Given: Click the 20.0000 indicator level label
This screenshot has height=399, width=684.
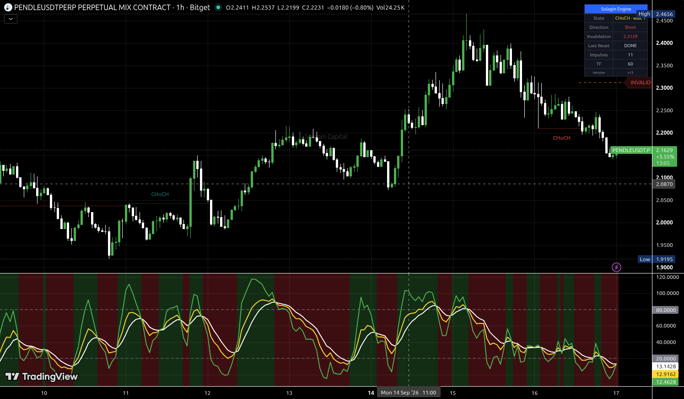Looking at the screenshot, I should [666, 359].
